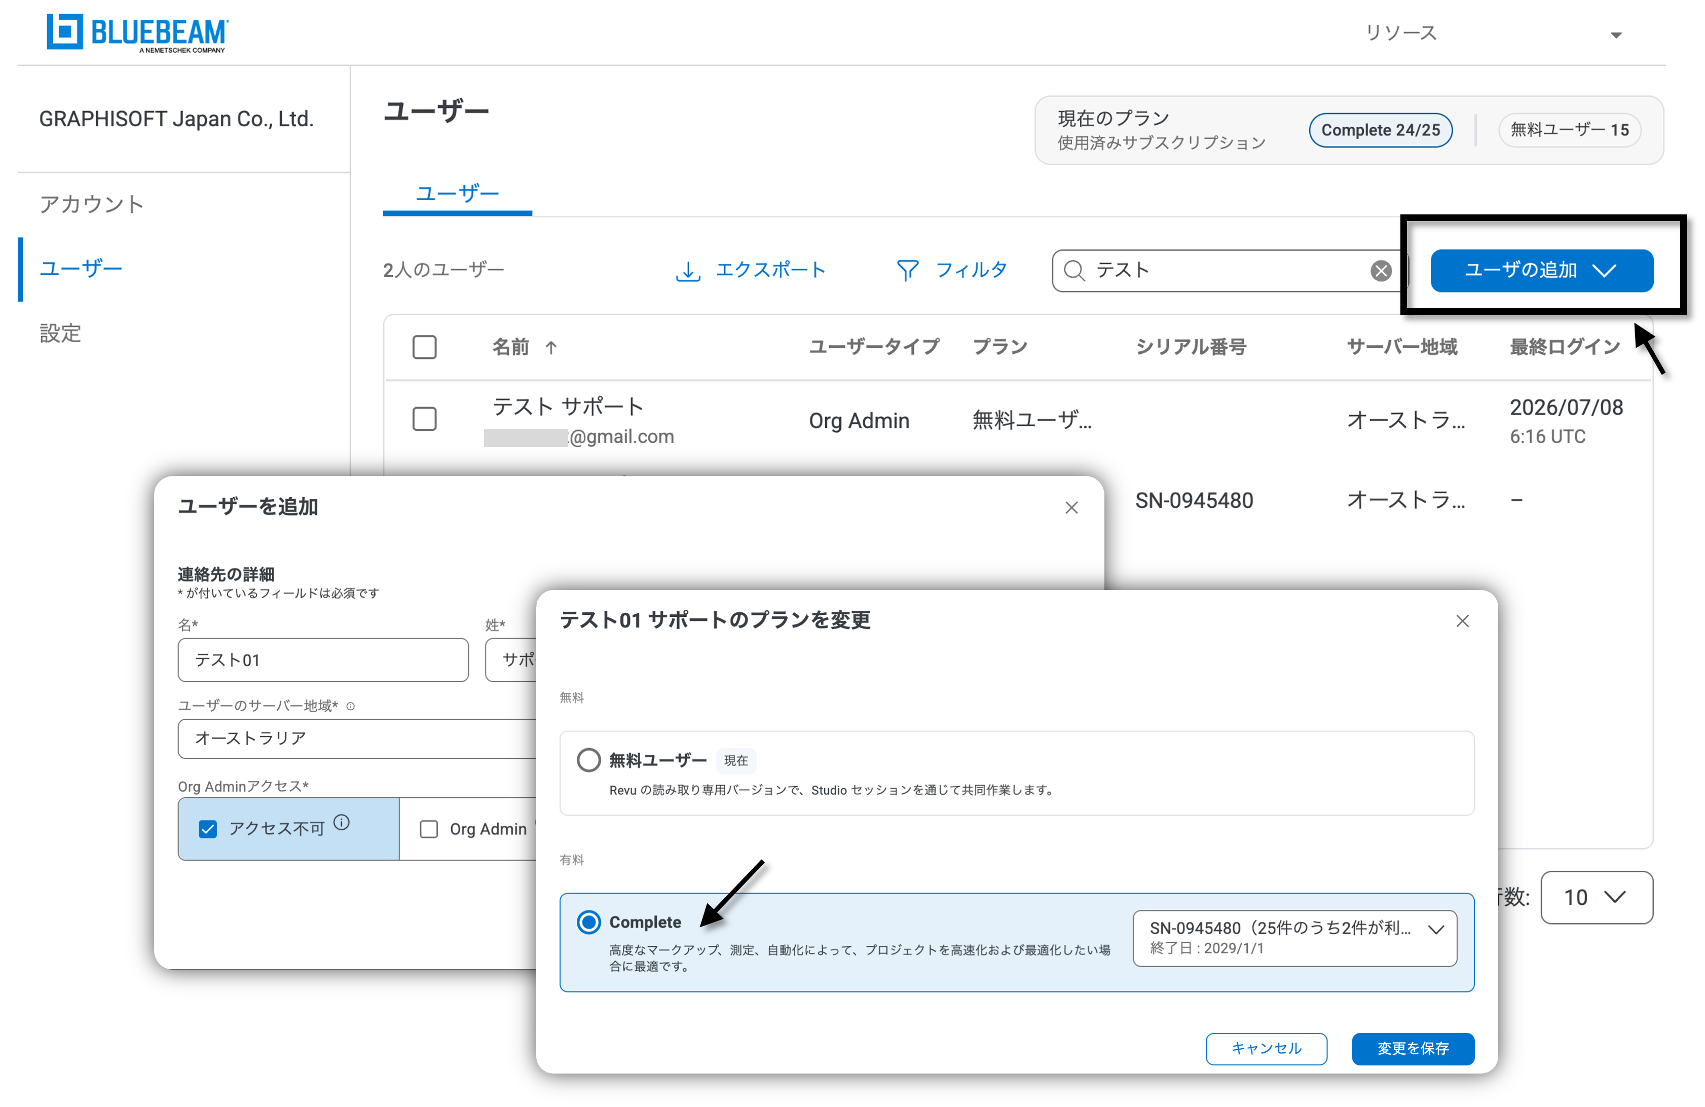Click the シリアル番号 column header
The width and height of the screenshot is (1705, 1107).
click(1191, 348)
